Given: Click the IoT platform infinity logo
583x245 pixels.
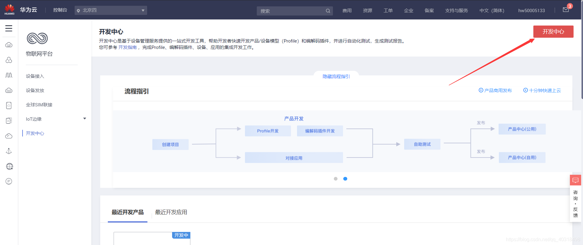Looking at the screenshot, I should [x=37, y=38].
